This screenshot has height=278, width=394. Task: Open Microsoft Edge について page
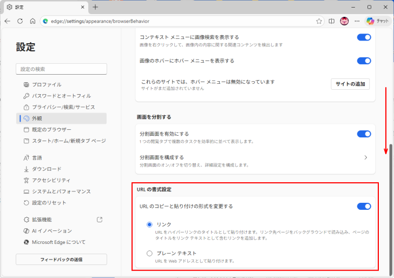(x=61, y=242)
